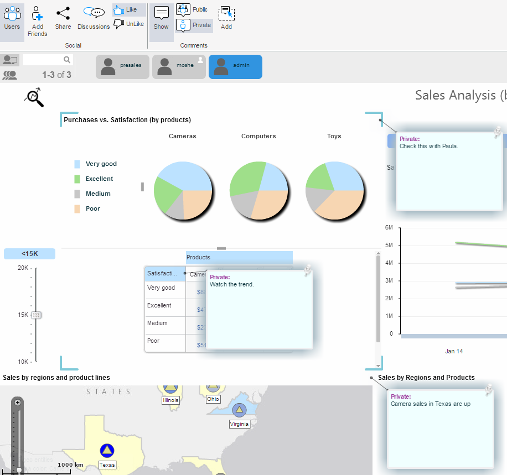
Task: Click the vertical splitter beside the legend
Action: 142,187
